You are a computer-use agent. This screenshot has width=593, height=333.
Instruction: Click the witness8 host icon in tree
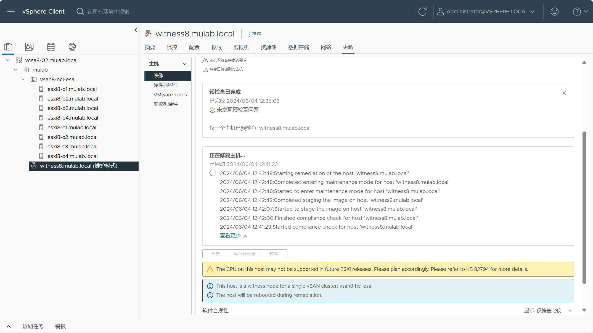click(34, 166)
